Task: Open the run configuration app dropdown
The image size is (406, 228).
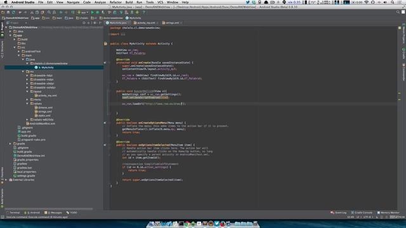Action: [83, 13]
